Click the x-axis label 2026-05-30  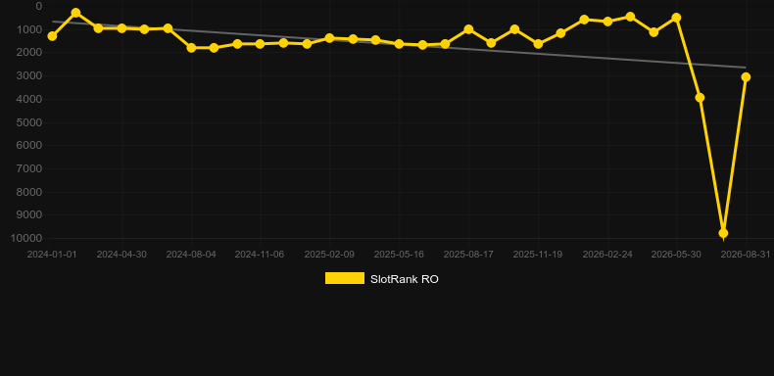(676, 255)
